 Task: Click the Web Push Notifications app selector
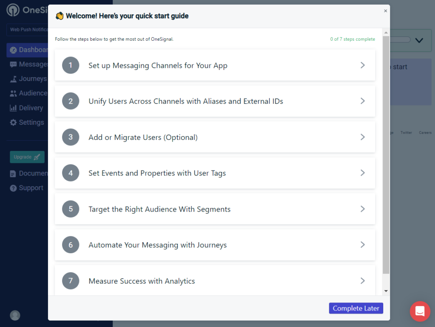coord(28,30)
